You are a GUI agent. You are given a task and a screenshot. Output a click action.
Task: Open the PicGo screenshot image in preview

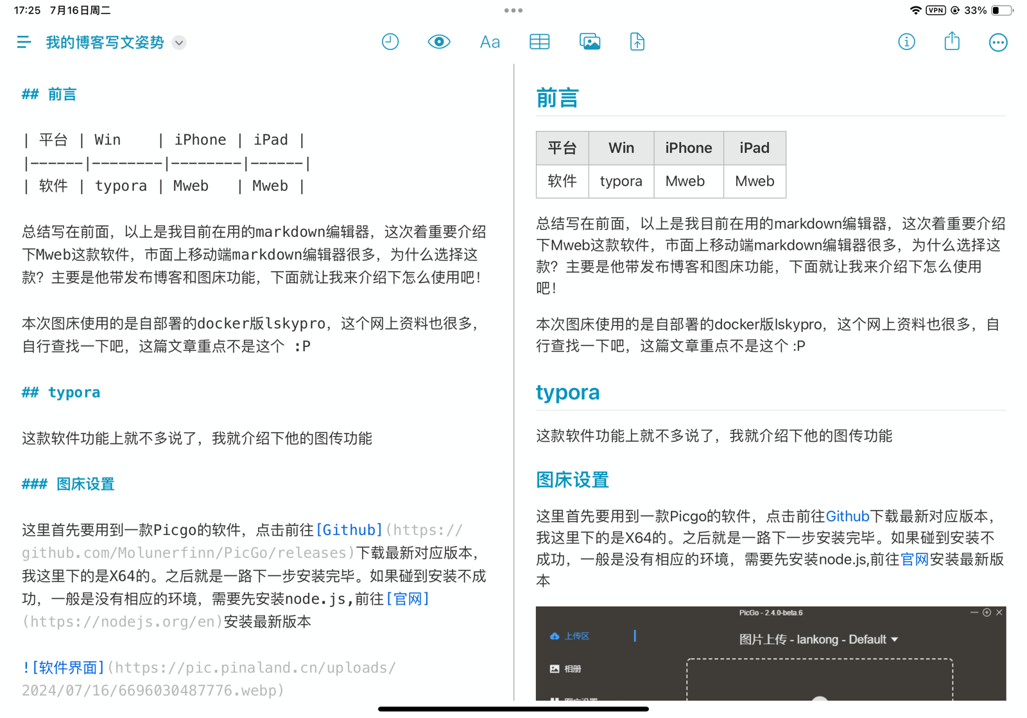771,653
